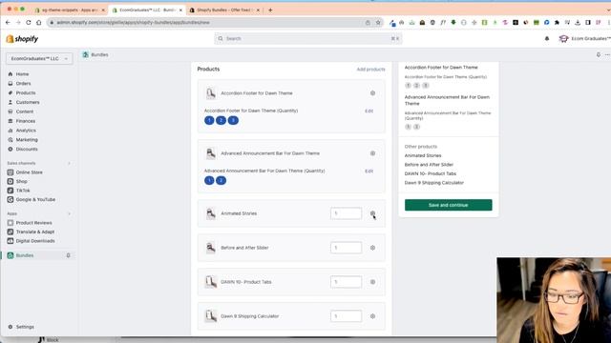Screen dimensions: 611x343
Task: Bookmark this page with the star icon
Action: click(x=378, y=23)
